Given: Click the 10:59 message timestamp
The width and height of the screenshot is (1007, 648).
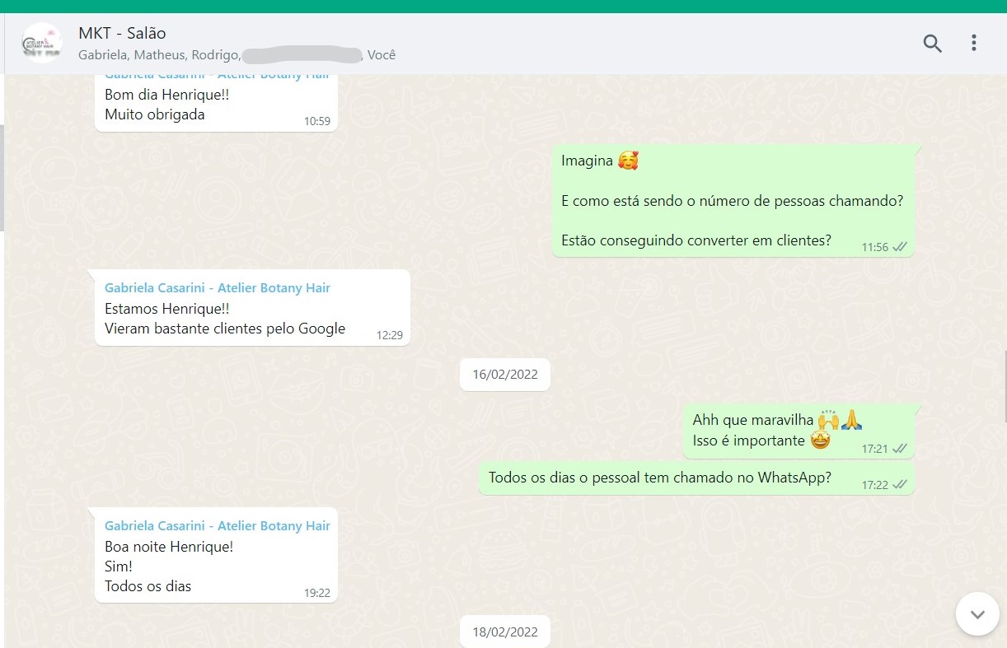Looking at the screenshot, I should [x=317, y=122].
